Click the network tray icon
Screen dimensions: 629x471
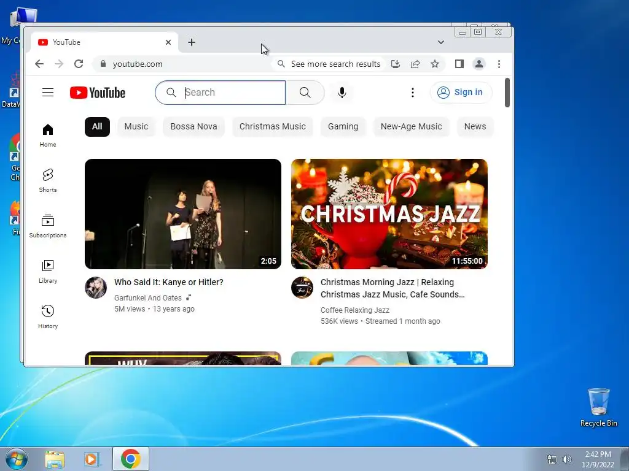click(x=552, y=459)
